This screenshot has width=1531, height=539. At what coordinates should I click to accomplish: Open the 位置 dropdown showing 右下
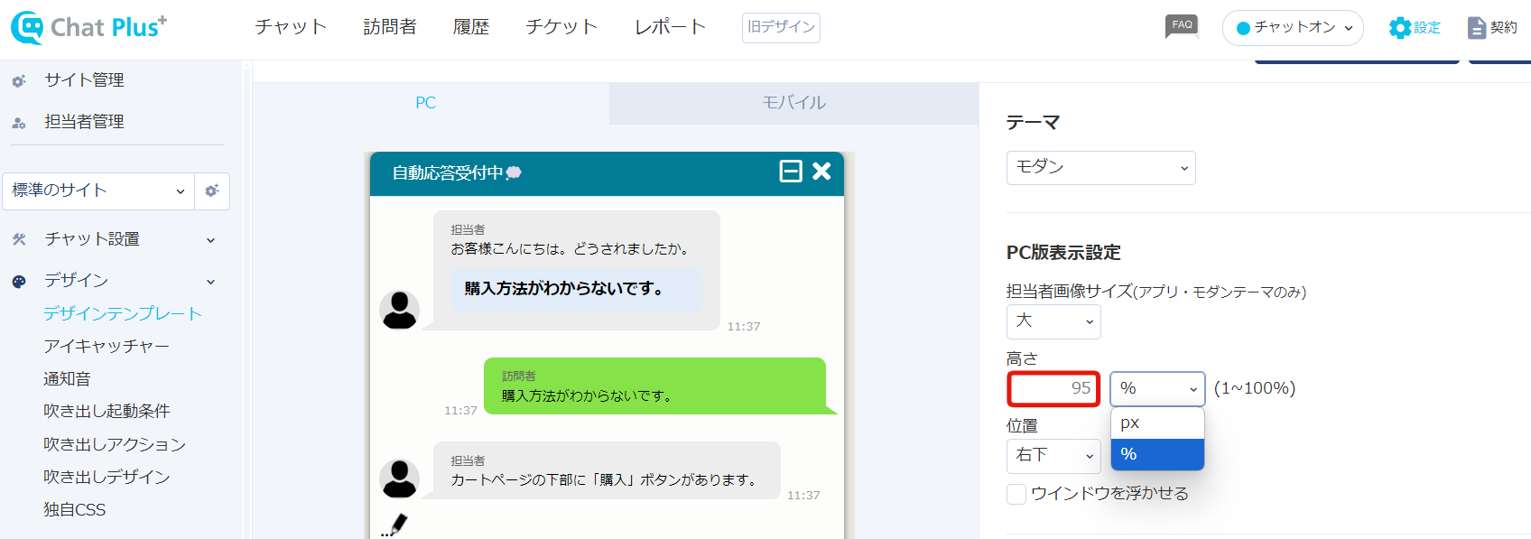click(x=1053, y=456)
